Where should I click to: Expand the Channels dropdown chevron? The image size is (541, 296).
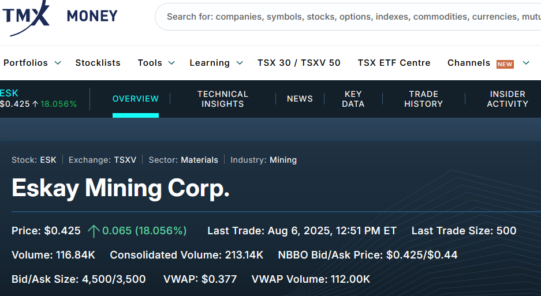coord(525,63)
